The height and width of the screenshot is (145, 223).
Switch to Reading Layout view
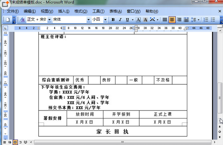(x=26, y=142)
